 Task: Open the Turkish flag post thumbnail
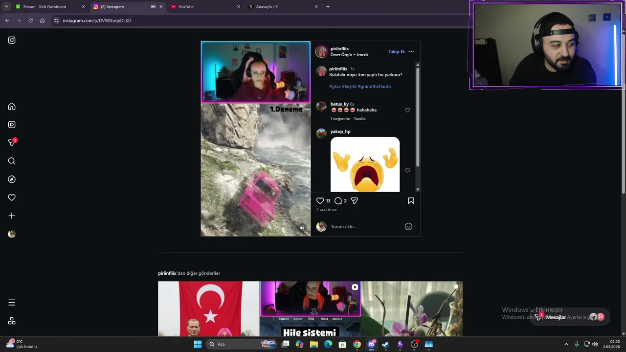[209, 308]
